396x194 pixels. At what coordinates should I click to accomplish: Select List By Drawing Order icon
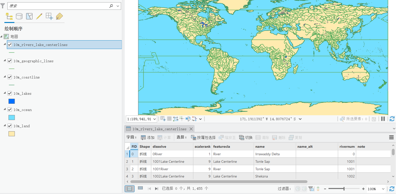click(x=9, y=16)
